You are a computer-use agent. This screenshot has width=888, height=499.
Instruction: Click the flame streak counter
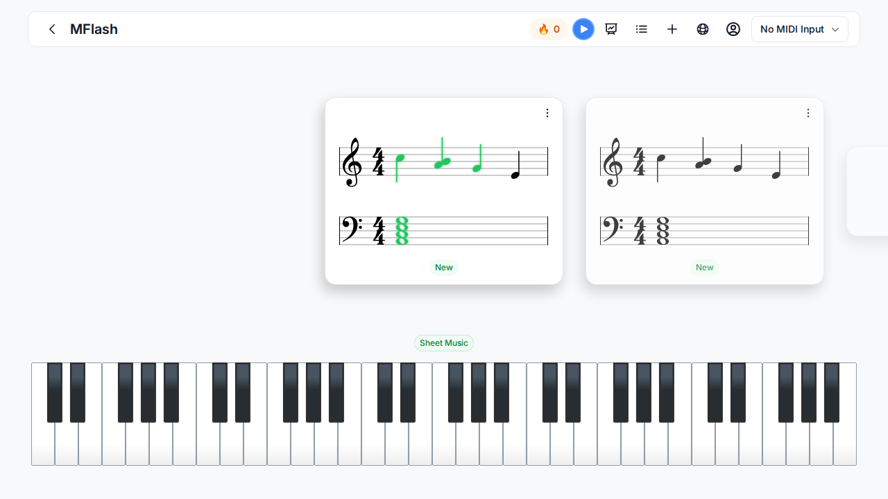point(549,29)
